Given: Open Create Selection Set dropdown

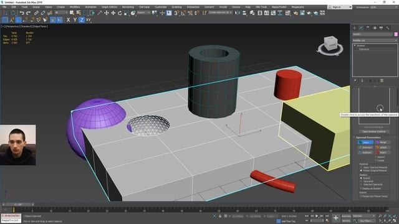Looking at the screenshot, I should [220, 12].
